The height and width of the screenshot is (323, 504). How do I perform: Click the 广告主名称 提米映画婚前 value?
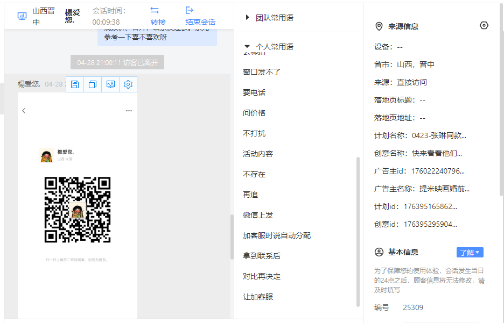pos(445,189)
